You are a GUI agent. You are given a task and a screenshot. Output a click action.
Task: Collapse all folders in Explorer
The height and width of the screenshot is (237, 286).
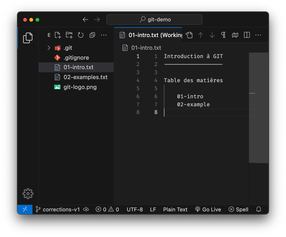pyautogui.click(x=92, y=35)
